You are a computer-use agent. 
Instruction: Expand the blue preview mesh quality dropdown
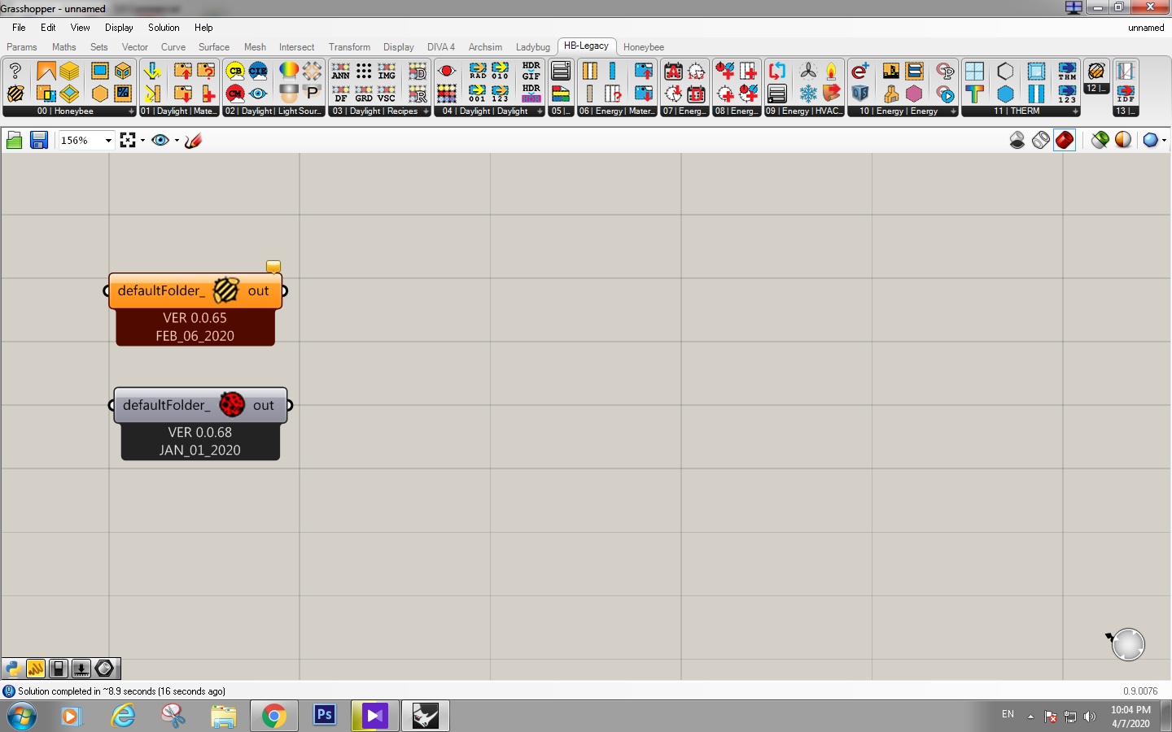(x=1164, y=140)
